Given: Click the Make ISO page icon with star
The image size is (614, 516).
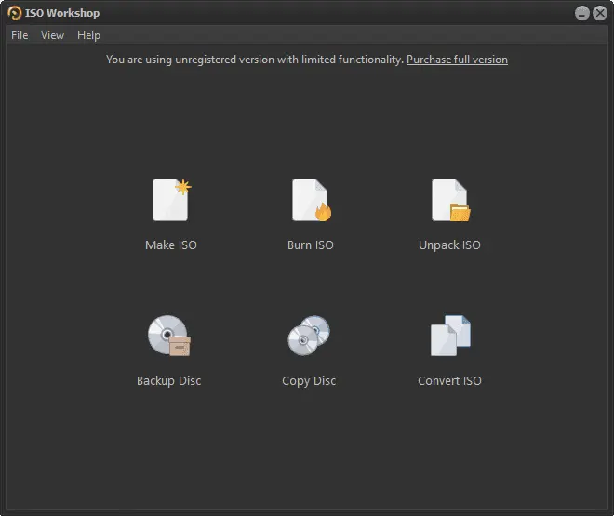Looking at the screenshot, I should point(171,200).
